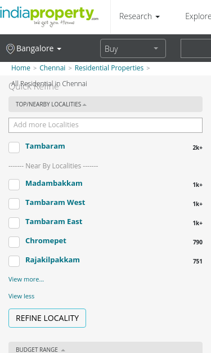Click the Add more Localities field

[x=106, y=125]
